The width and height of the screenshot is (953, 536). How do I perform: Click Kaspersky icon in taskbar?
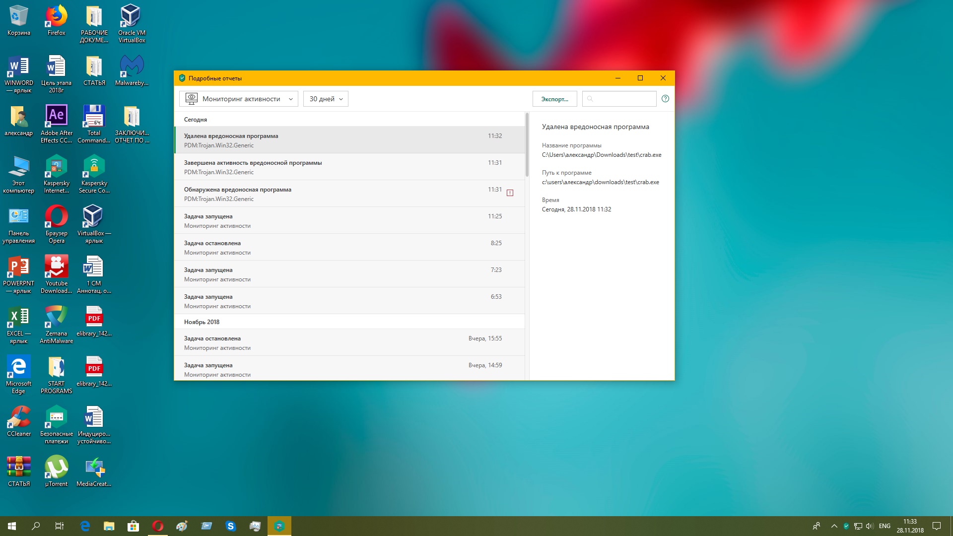pyautogui.click(x=279, y=526)
